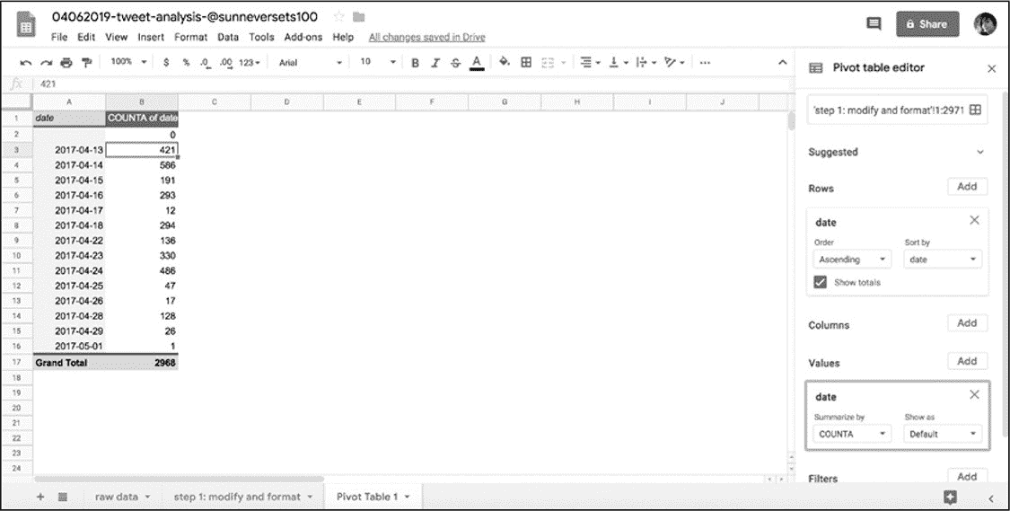Open comment history icon

[x=873, y=24]
